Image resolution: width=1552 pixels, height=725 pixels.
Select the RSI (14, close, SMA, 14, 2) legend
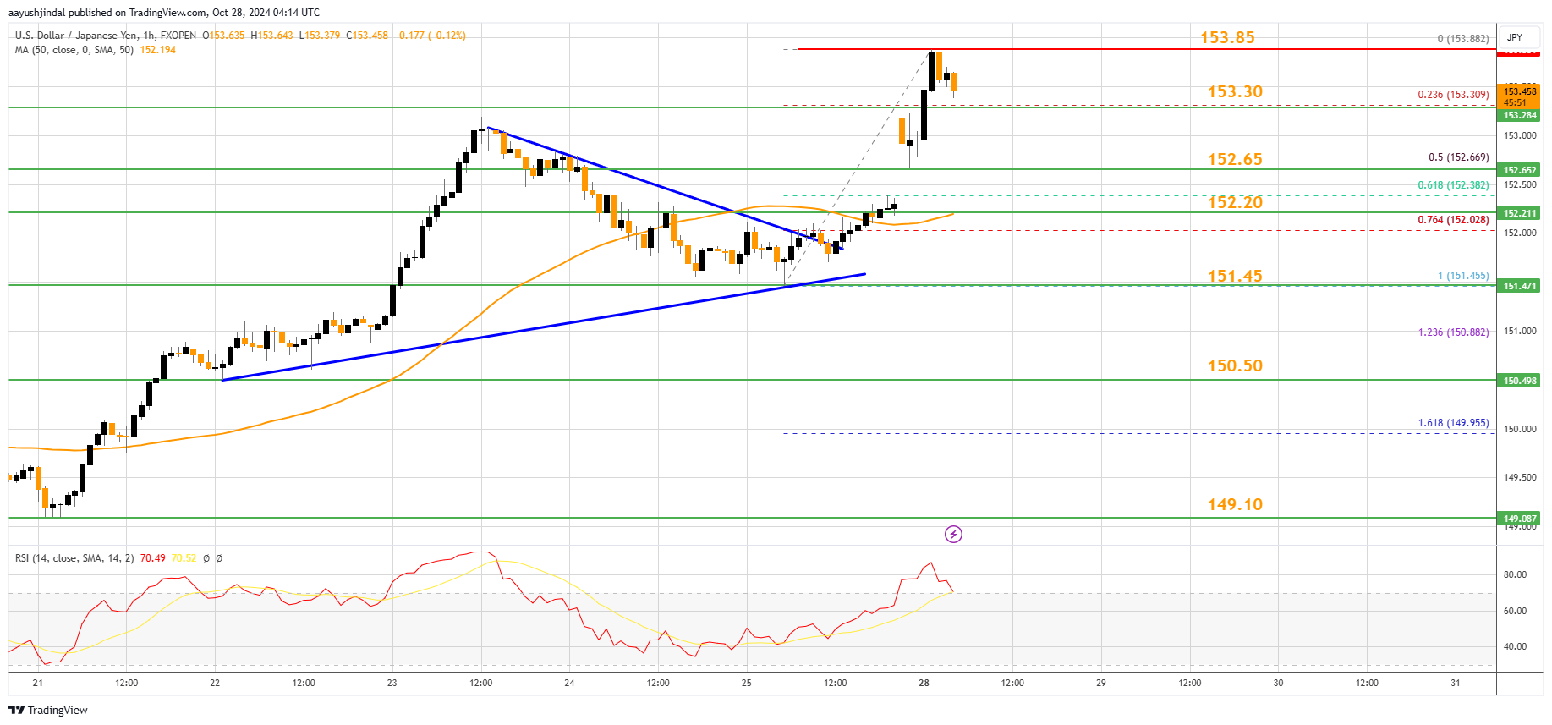tap(74, 558)
